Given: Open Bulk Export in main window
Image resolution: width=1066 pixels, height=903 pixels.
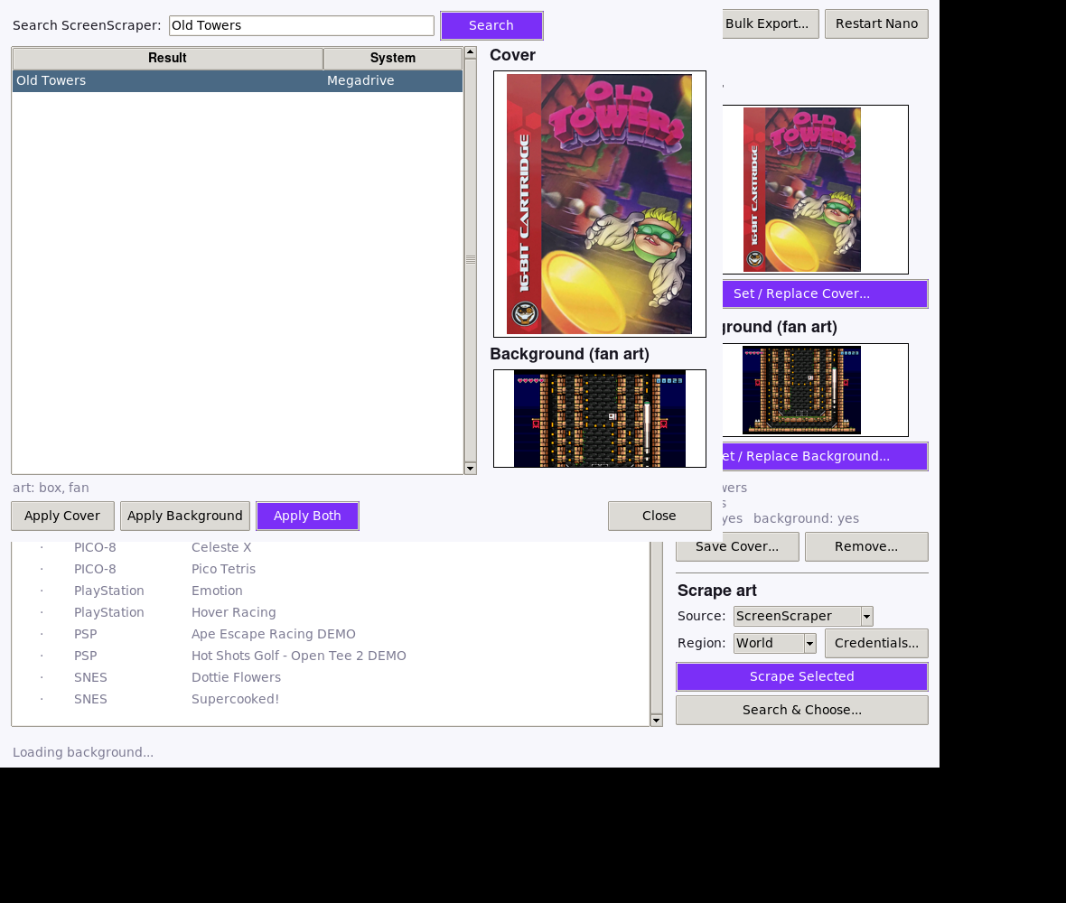Looking at the screenshot, I should (x=770, y=23).
